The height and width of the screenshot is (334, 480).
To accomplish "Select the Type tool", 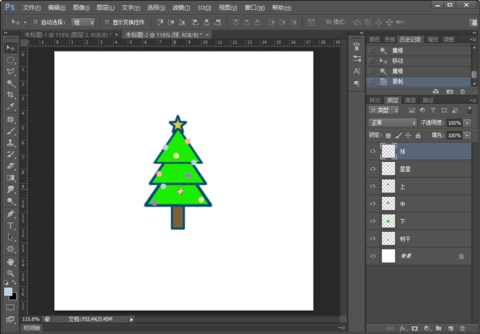I will (x=10, y=226).
